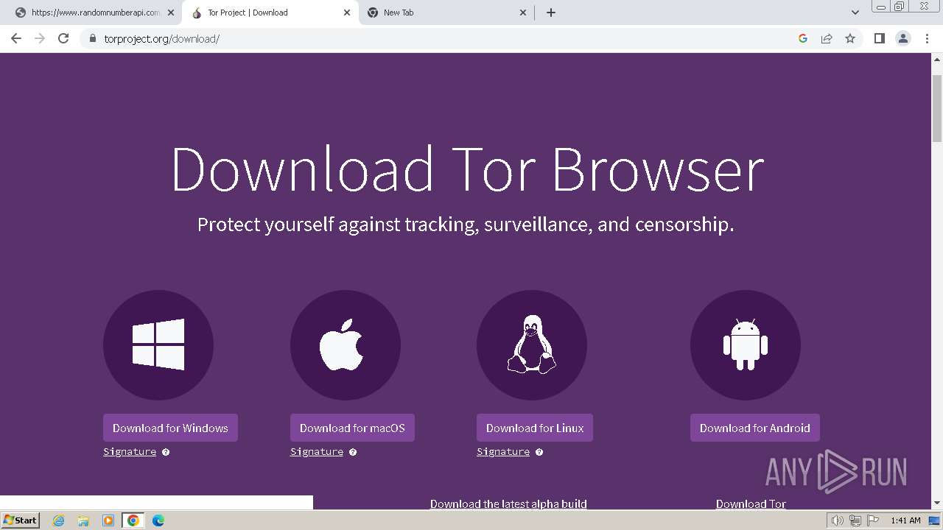Screen dimensions: 943x530
Task: Go back to the previous page
Action: pyautogui.click(x=16, y=38)
